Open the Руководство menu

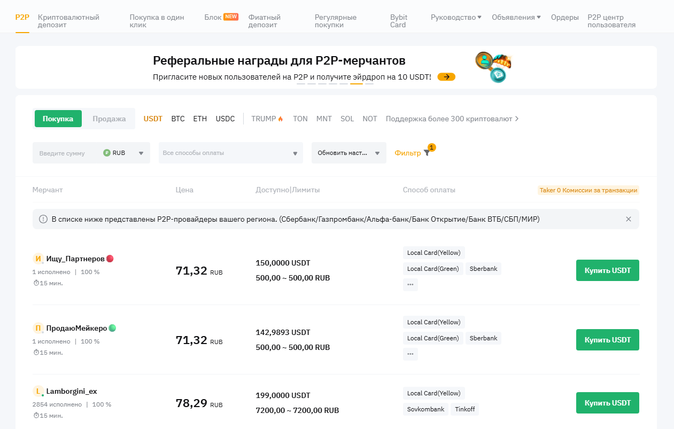[455, 17]
